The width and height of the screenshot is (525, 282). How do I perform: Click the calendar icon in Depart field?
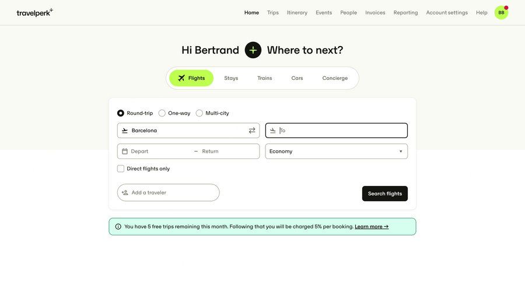coord(125,151)
